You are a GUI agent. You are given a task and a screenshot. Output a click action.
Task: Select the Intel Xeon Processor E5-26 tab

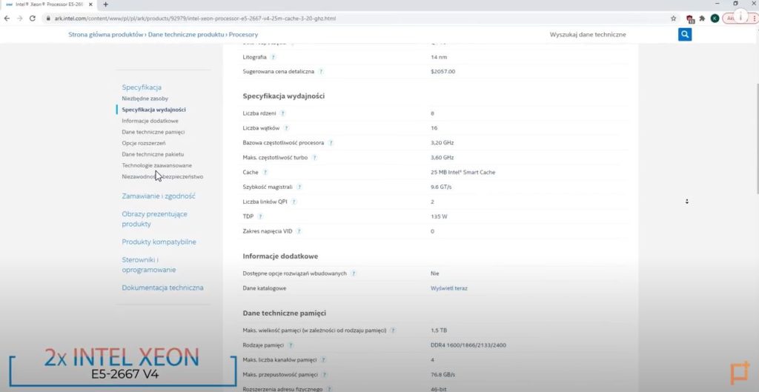[48, 4]
